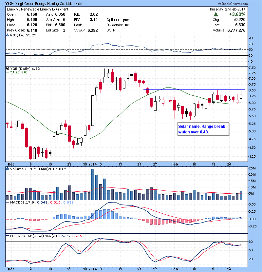Click the candlestick icon beside YGE (Daily)
Image resolution: width=262 pixels, height=272 pixels.
click(x=8, y=68)
